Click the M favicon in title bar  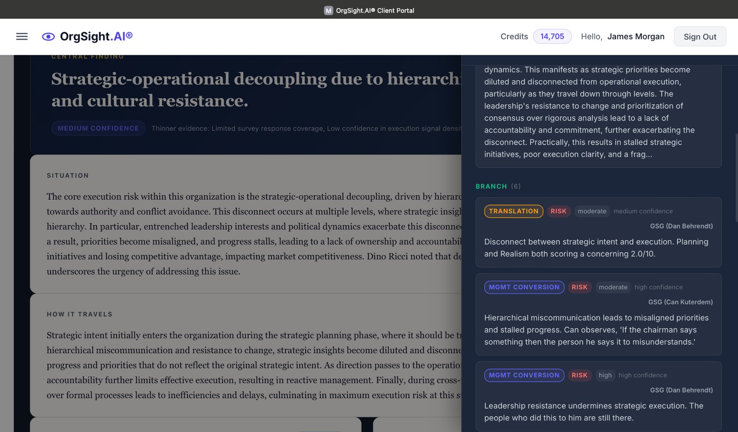pos(328,10)
